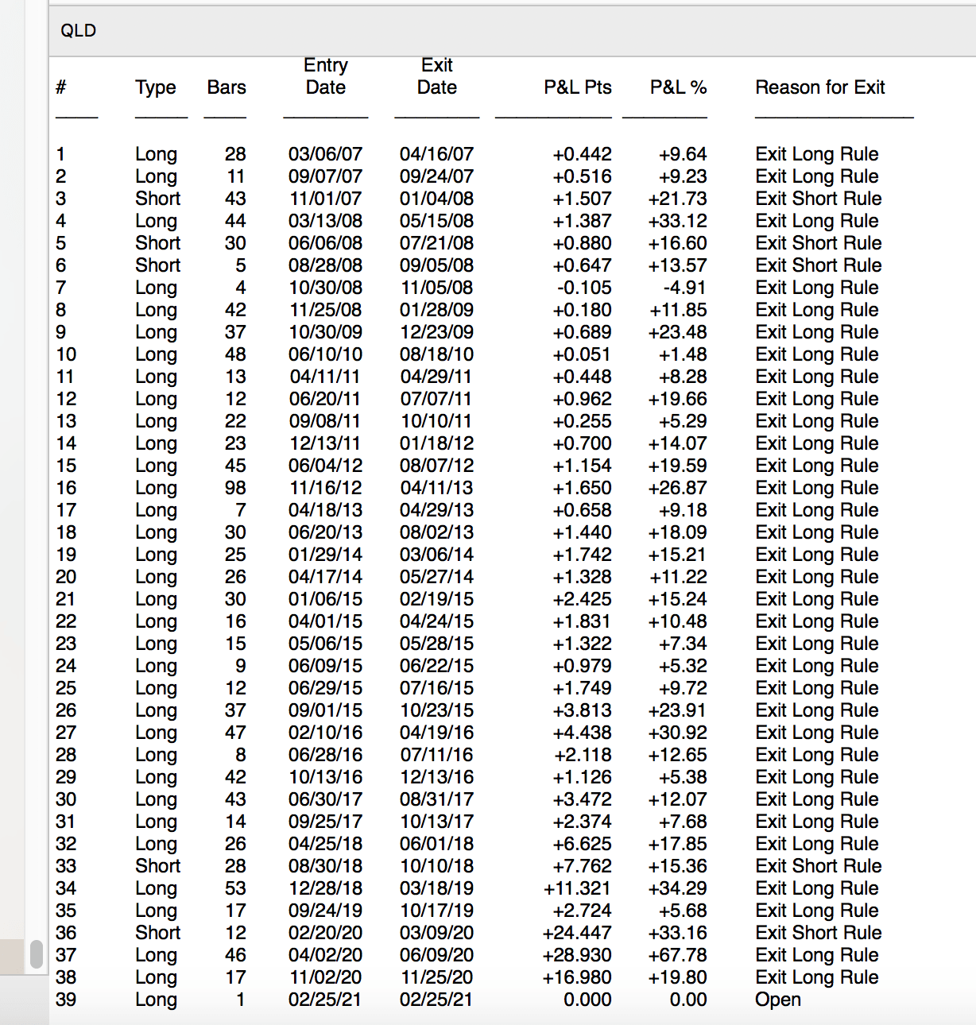Click P&L points +11.321

coord(577,888)
